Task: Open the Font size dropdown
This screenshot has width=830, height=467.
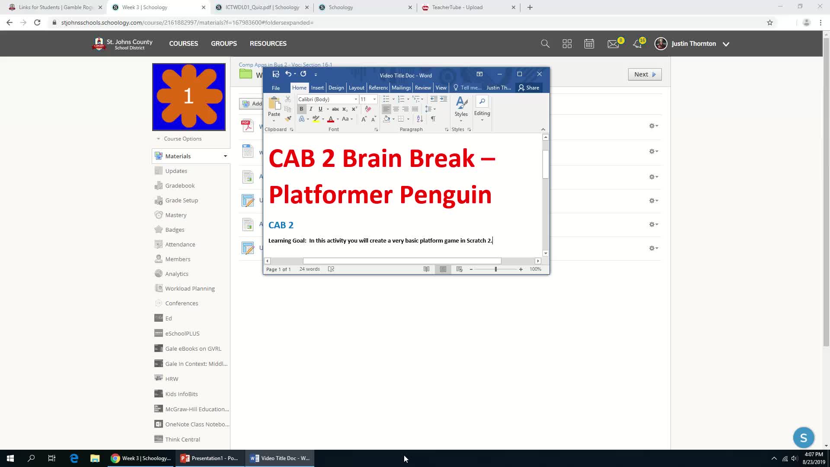Action: 374,99
